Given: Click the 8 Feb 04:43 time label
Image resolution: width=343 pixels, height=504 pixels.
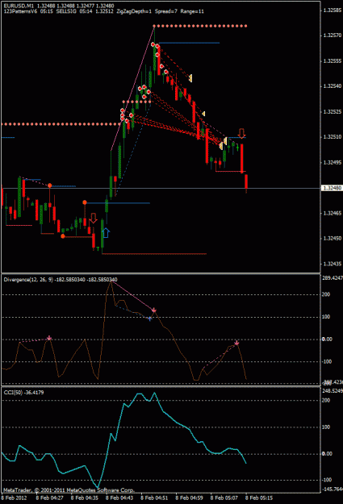Looking at the screenshot, I should [119, 498].
